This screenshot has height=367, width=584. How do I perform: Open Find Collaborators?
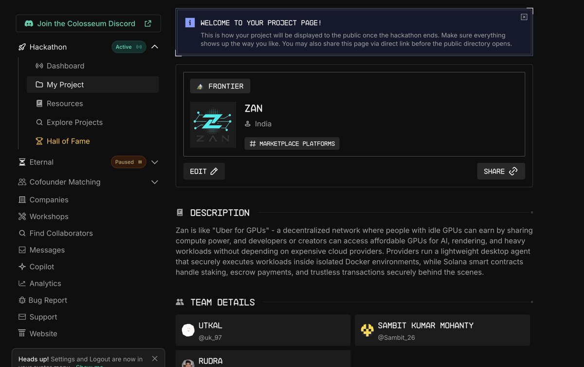[61, 233]
